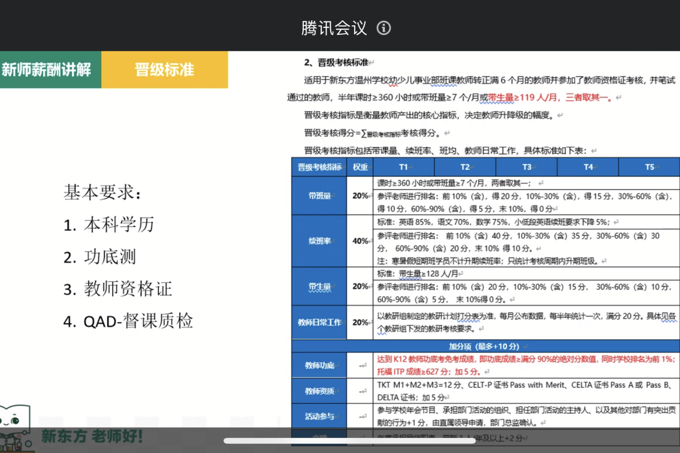This screenshot has width=680, height=453.
Task: Tap the 腾讯会议 title text
Action: click(x=334, y=28)
